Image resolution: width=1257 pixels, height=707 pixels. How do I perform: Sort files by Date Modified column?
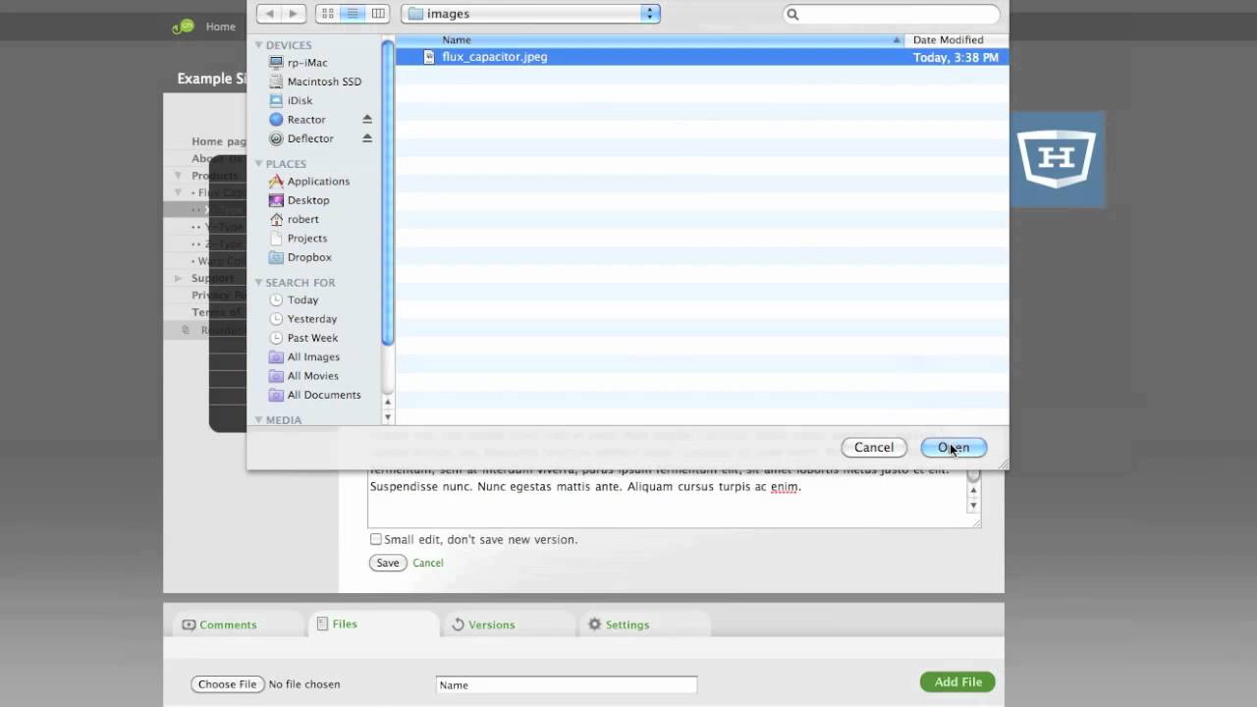[956, 40]
